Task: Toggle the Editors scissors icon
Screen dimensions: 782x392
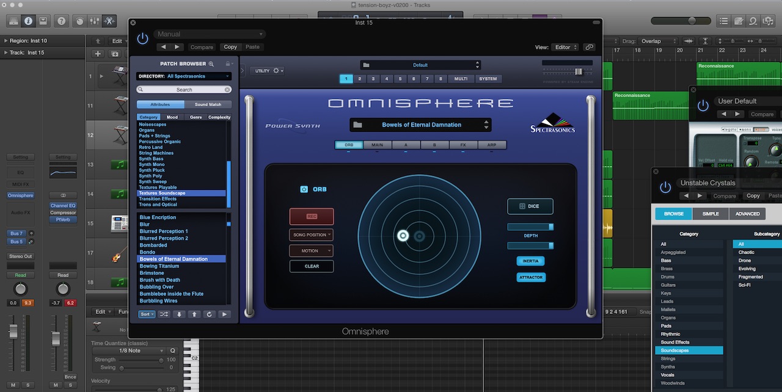Action: (109, 21)
